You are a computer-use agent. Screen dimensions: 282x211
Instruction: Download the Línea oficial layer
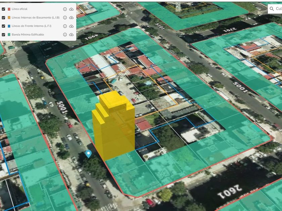click(x=72, y=9)
